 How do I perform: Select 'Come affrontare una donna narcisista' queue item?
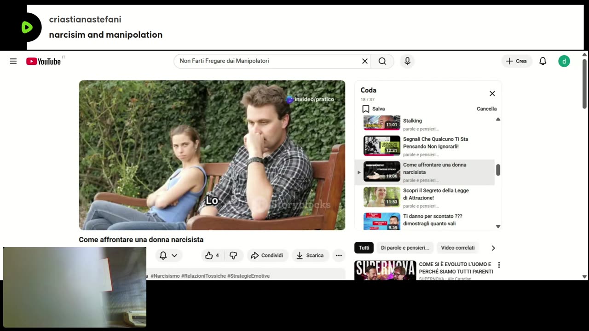click(x=424, y=172)
